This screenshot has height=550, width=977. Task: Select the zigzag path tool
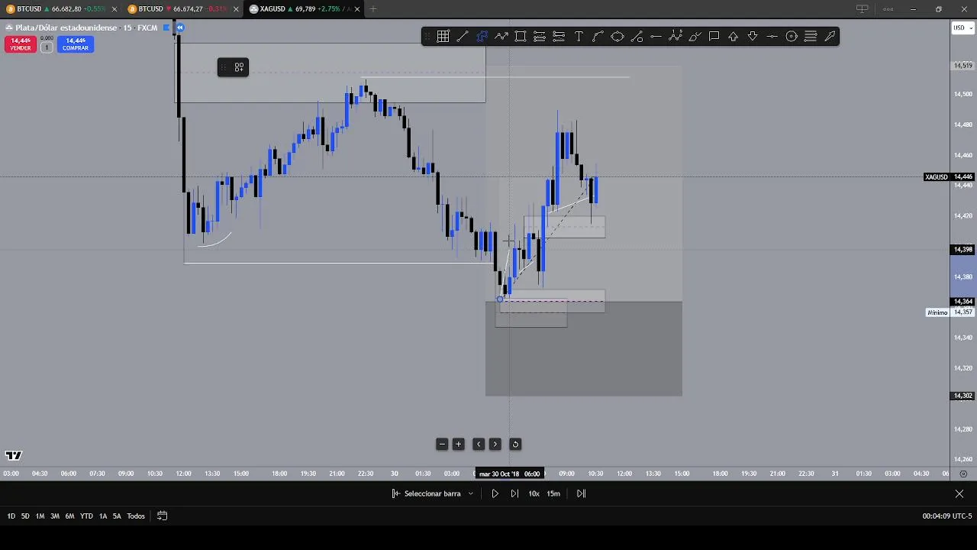pyautogui.click(x=501, y=37)
